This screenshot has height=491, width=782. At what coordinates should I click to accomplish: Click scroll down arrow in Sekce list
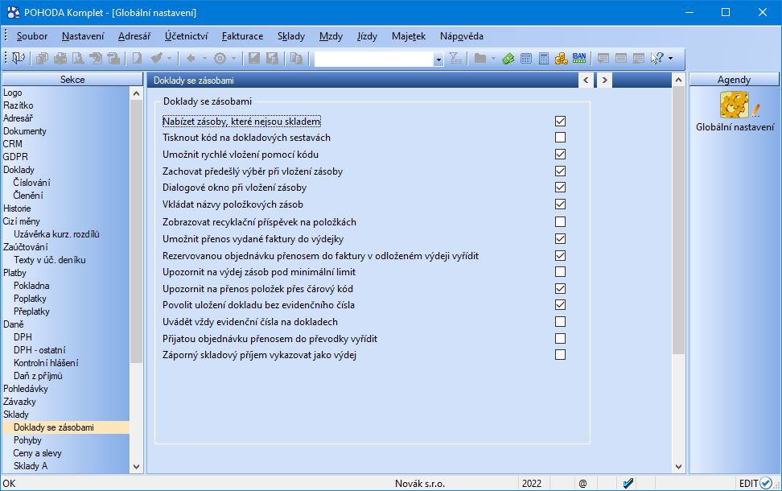[136, 467]
